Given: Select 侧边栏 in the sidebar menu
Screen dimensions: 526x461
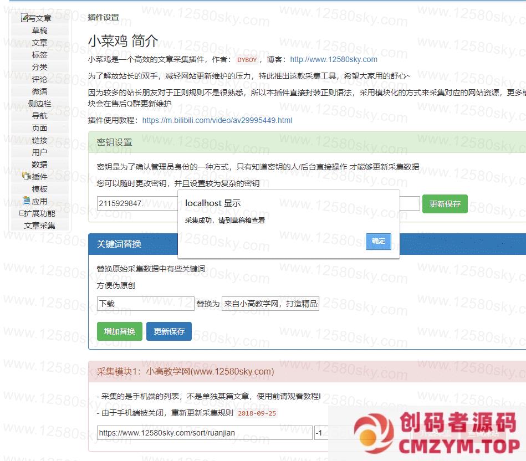Looking at the screenshot, I should pyautogui.click(x=39, y=104).
